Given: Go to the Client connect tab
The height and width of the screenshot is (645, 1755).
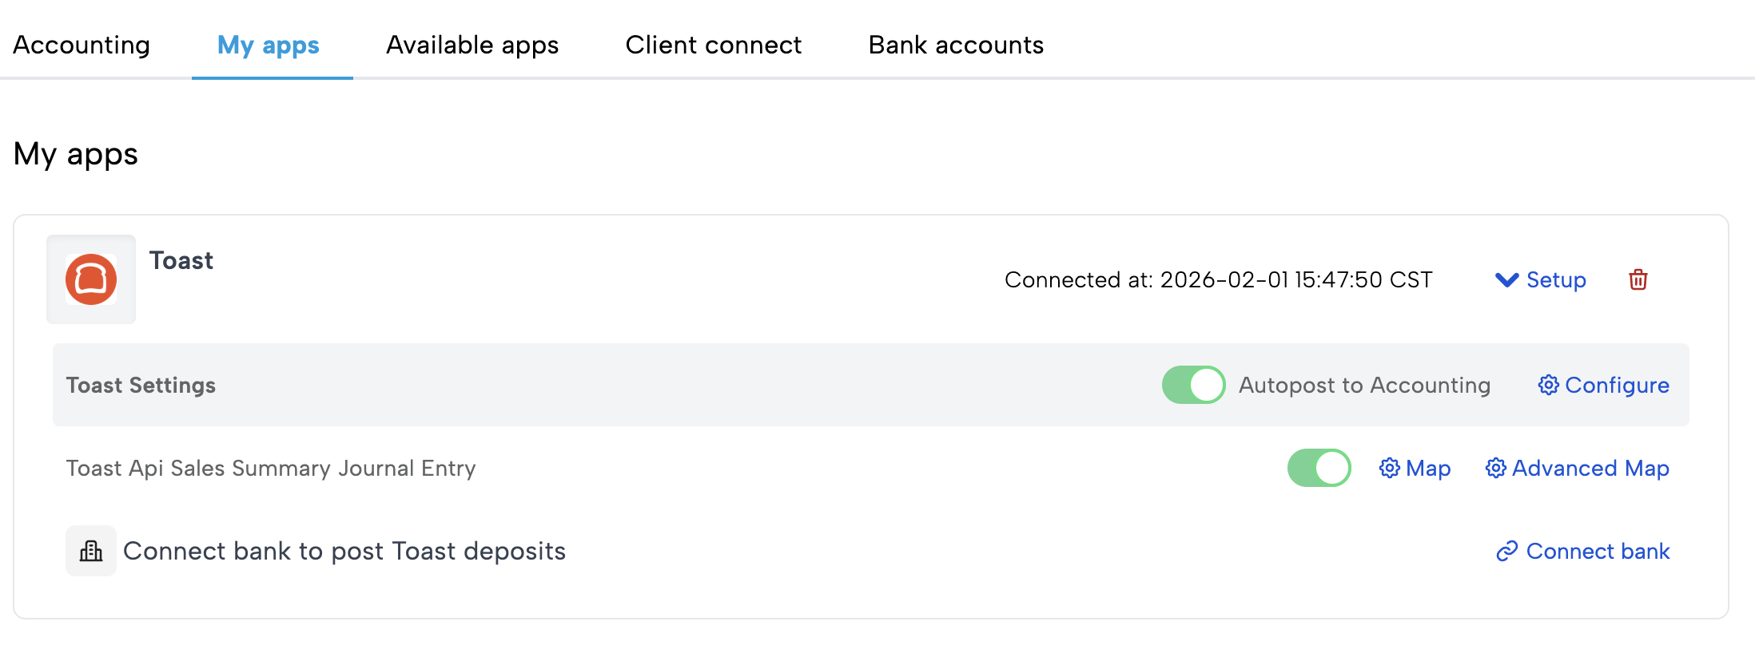Looking at the screenshot, I should [x=713, y=45].
